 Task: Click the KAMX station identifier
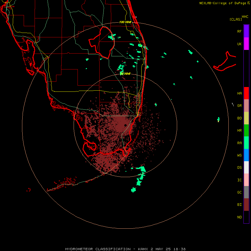pos(143,249)
